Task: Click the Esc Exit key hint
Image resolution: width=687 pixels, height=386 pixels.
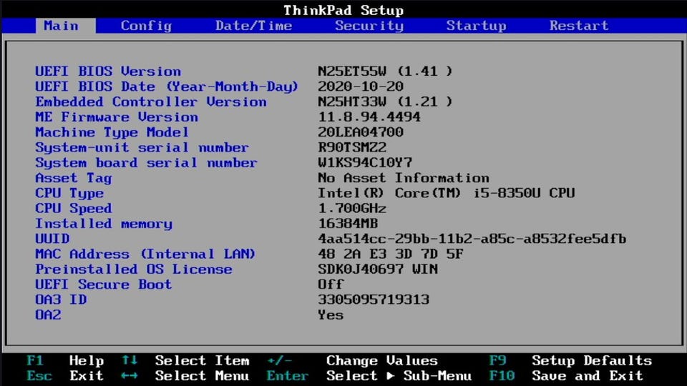Action: (x=65, y=376)
